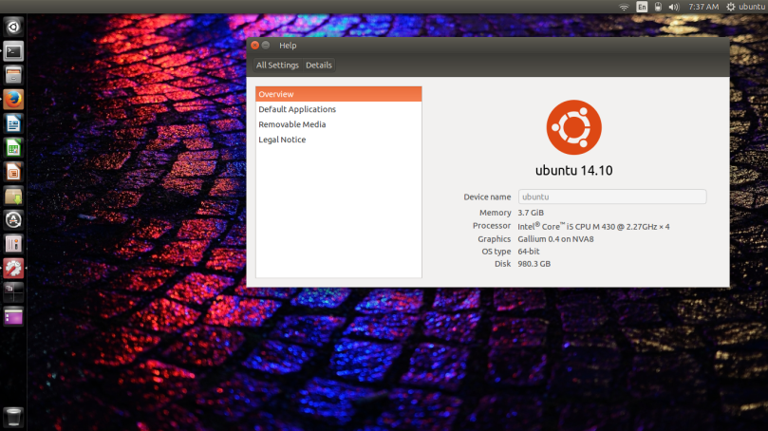Open the Wi-Fi network indicator
Image resolution: width=768 pixels, height=431 pixels.
point(624,7)
